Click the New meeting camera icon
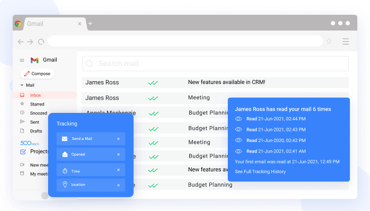370x211 pixels. pyautogui.click(x=22, y=165)
